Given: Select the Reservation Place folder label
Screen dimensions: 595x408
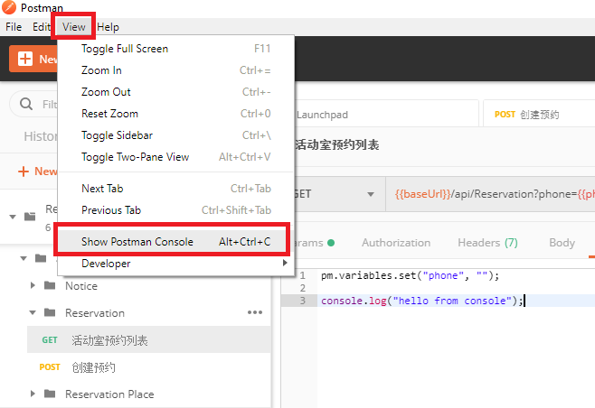Looking at the screenshot, I should pos(109,394).
